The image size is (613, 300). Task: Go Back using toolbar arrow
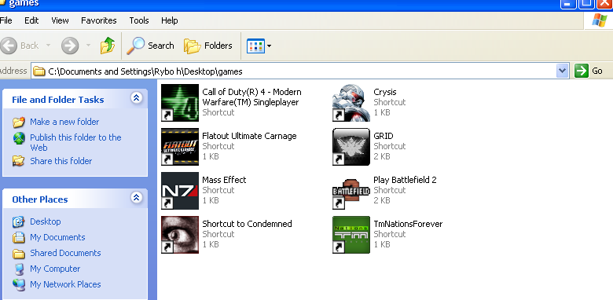9,46
